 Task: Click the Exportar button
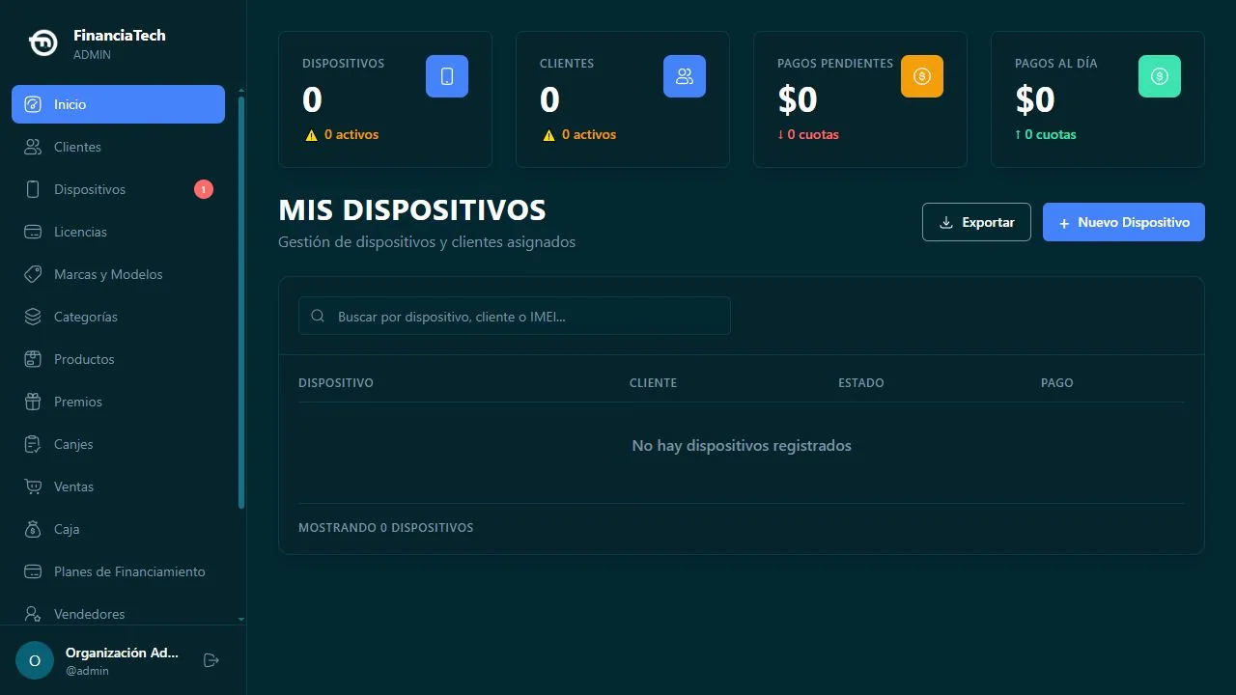976,222
